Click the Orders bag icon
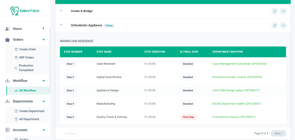Viewport: 295px width, 140px height. (x=7, y=40)
